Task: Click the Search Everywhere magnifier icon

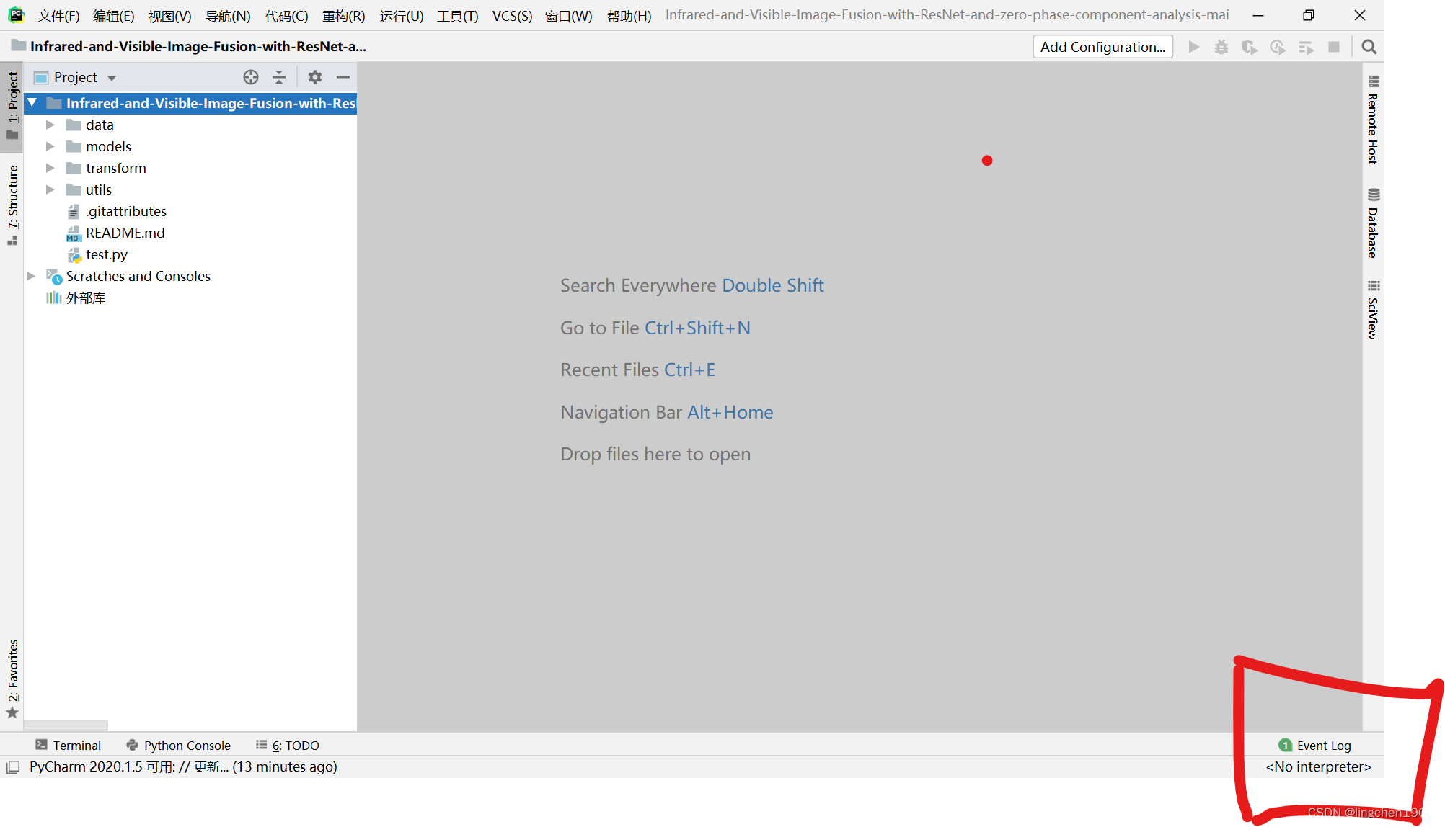Action: point(1369,47)
